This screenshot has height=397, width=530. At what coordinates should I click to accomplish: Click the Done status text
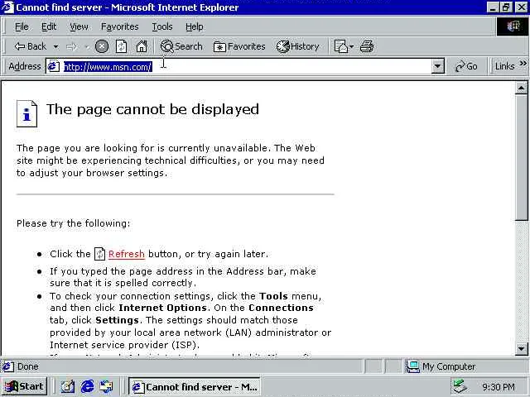(x=27, y=366)
